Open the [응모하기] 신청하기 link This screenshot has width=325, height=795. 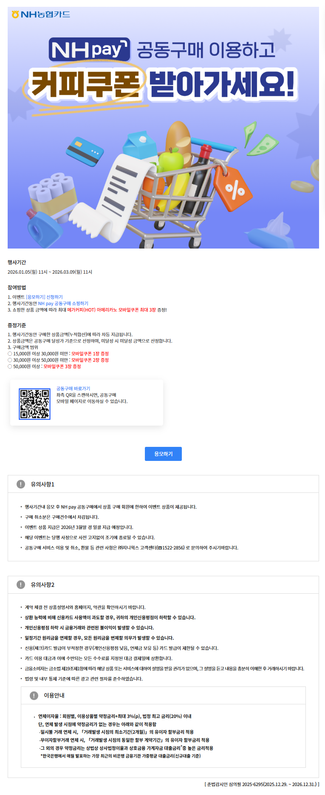coord(44,297)
